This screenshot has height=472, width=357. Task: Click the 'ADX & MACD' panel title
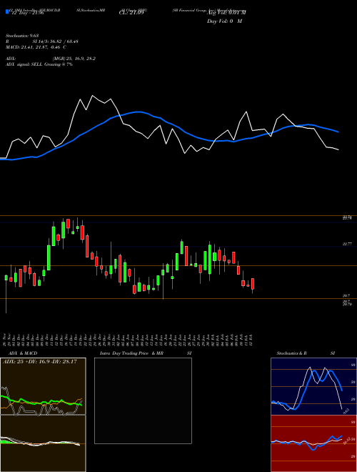click(23, 353)
